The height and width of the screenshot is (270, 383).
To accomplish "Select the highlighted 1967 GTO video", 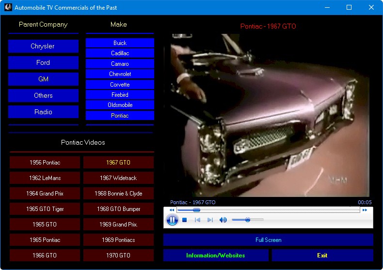I will click(118, 163).
